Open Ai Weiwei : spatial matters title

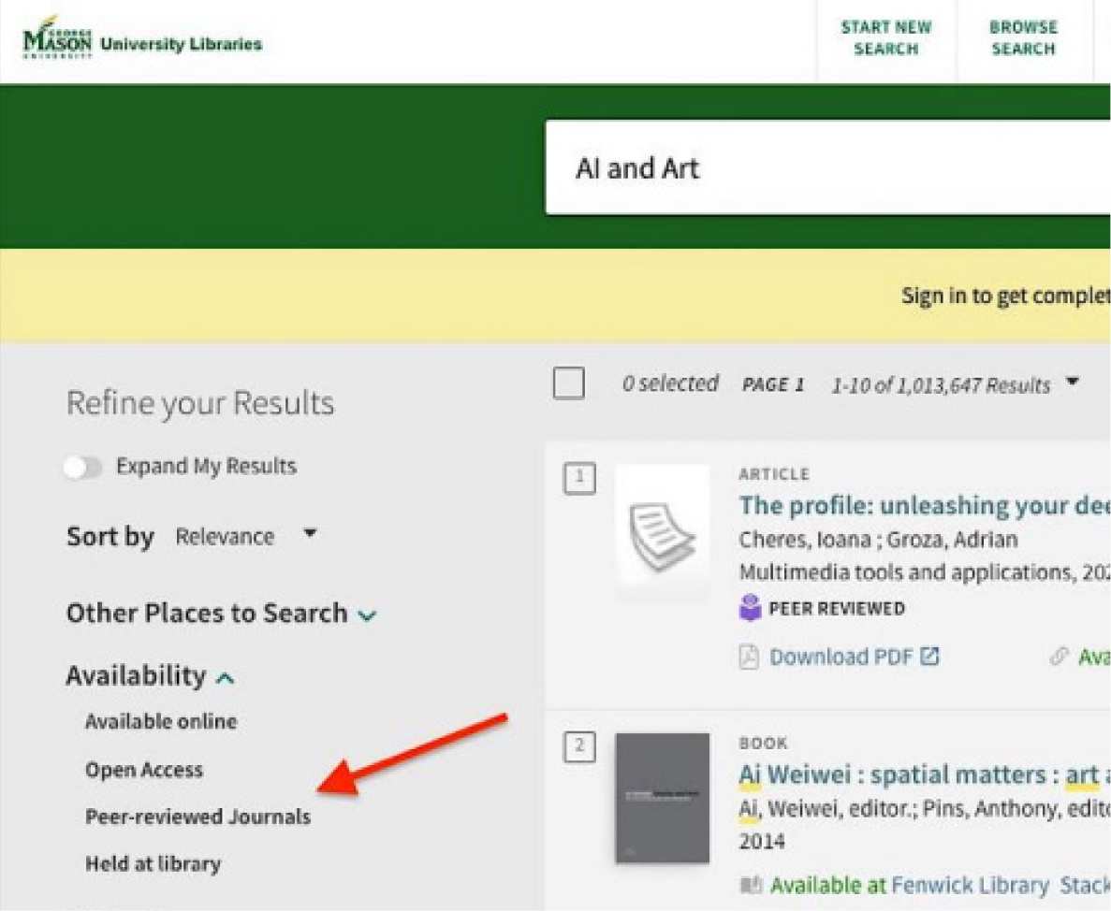click(925, 774)
